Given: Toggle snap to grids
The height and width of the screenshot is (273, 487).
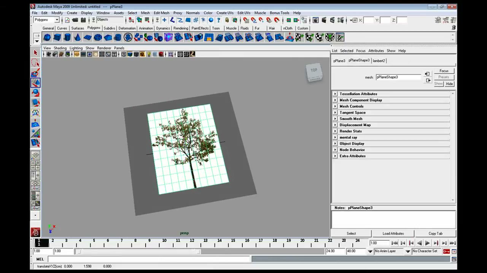Looking at the screenshot, I should point(245,20).
